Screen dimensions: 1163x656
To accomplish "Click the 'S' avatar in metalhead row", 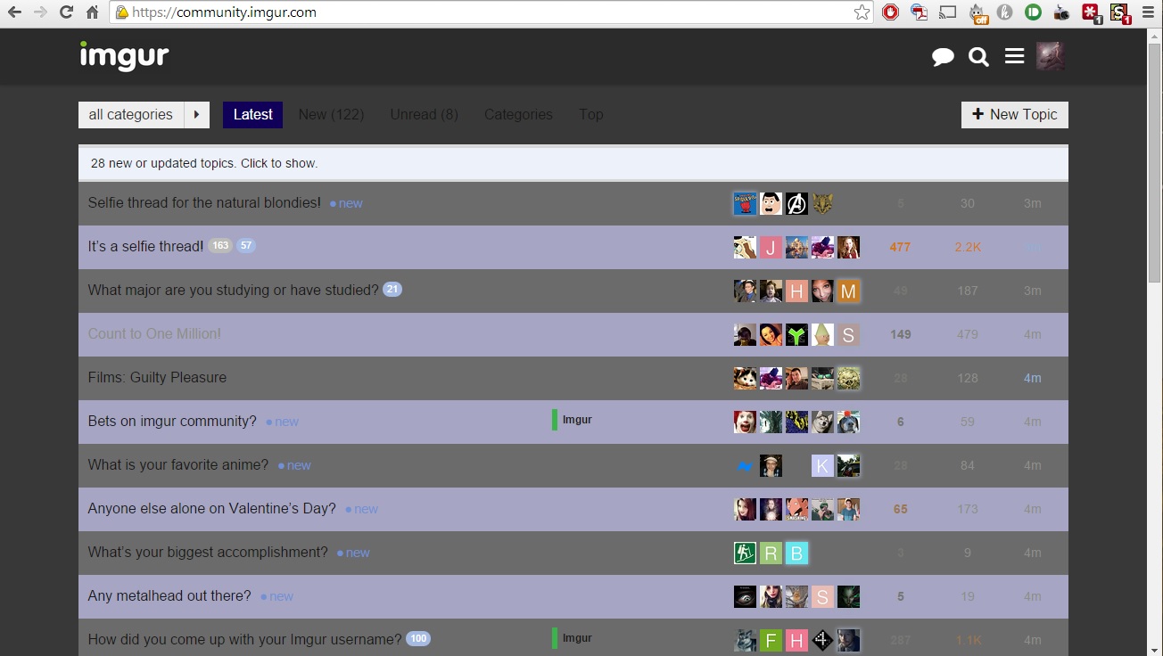I will tap(822, 596).
